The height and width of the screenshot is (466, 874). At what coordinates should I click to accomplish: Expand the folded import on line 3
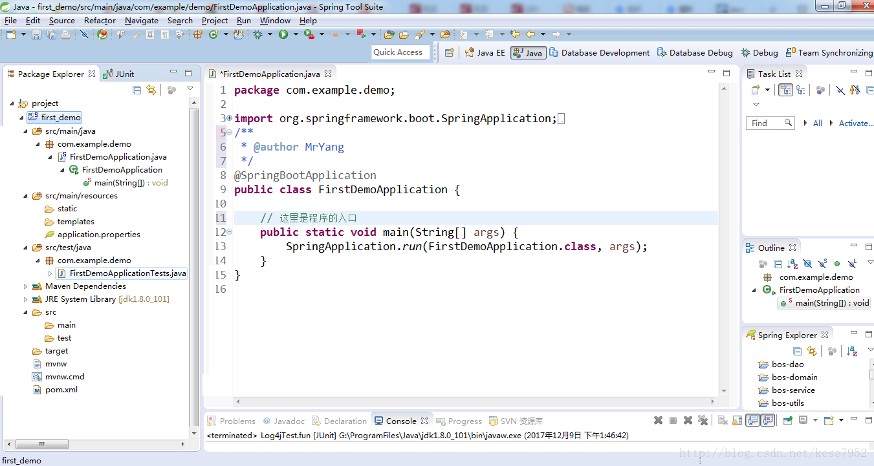(229, 118)
